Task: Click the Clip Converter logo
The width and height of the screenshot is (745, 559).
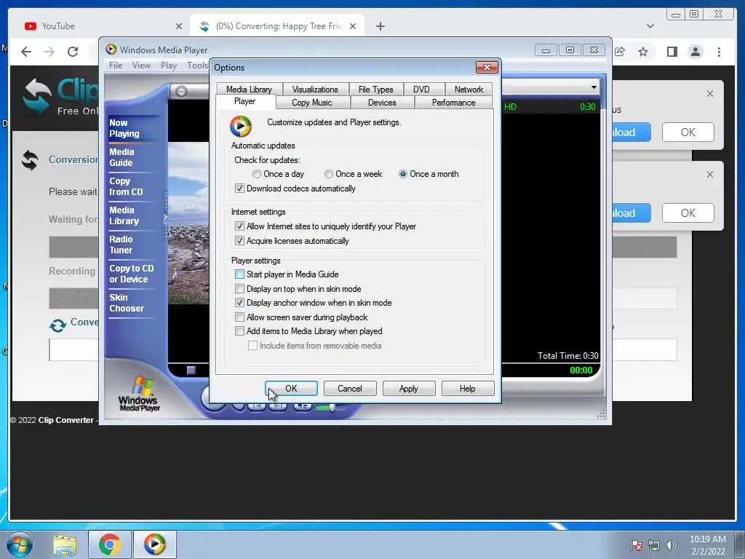Action: 60,97
